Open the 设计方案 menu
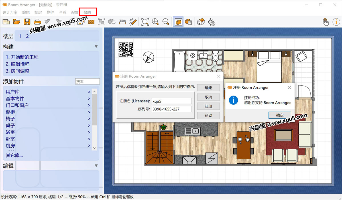The width and height of the screenshot is (342, 200). 10,12
